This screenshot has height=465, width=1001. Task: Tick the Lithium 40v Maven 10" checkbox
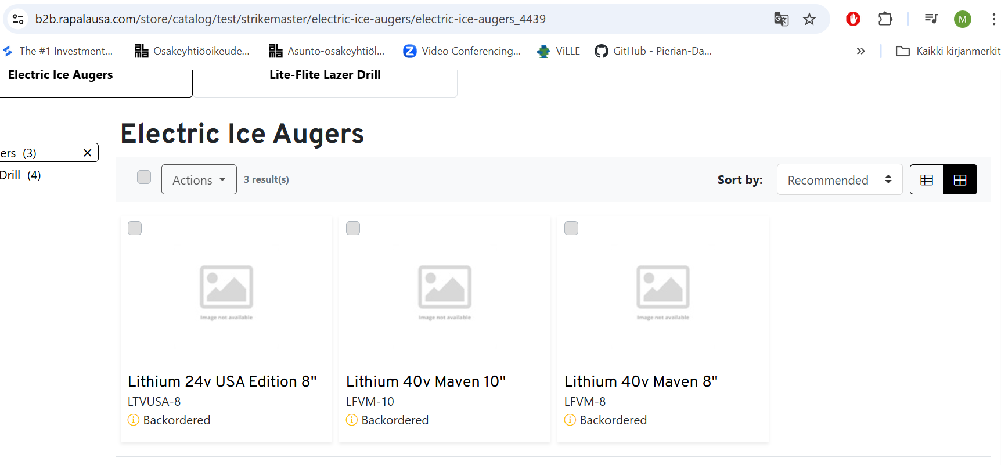[353, 228]
